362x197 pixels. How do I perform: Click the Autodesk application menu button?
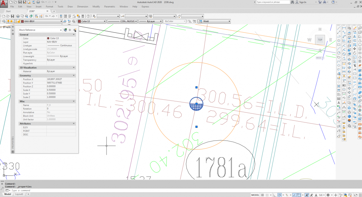(4, 4)
